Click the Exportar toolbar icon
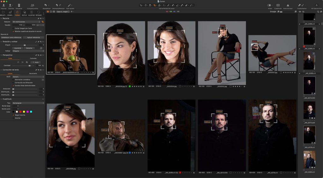The width and height of the screenshot is (323, 178). click(10, 5)
